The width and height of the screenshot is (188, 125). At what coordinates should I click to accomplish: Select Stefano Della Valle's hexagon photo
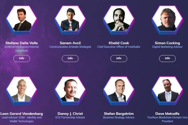[21, 20]
